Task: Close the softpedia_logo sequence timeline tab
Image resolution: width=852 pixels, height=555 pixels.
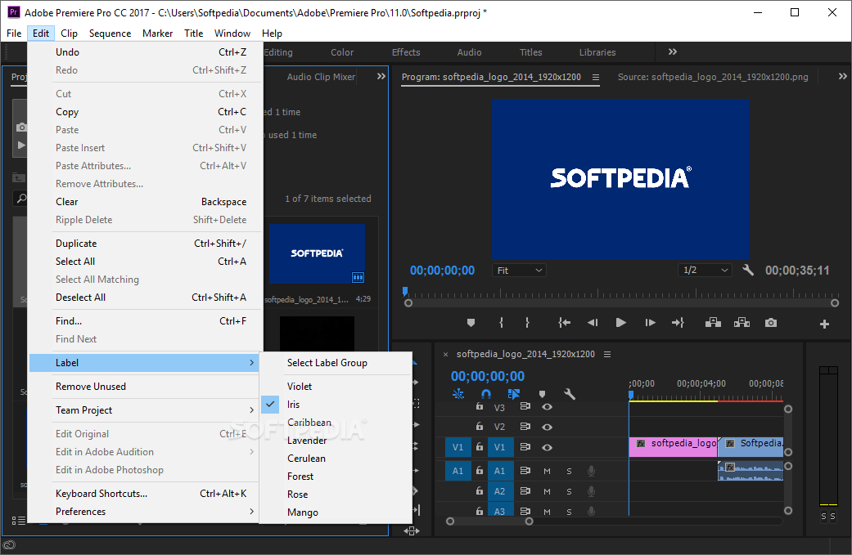Action: (445, 354)
